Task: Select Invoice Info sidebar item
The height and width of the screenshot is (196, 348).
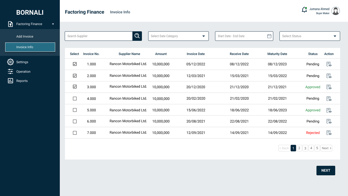Action: coord(30,47)
